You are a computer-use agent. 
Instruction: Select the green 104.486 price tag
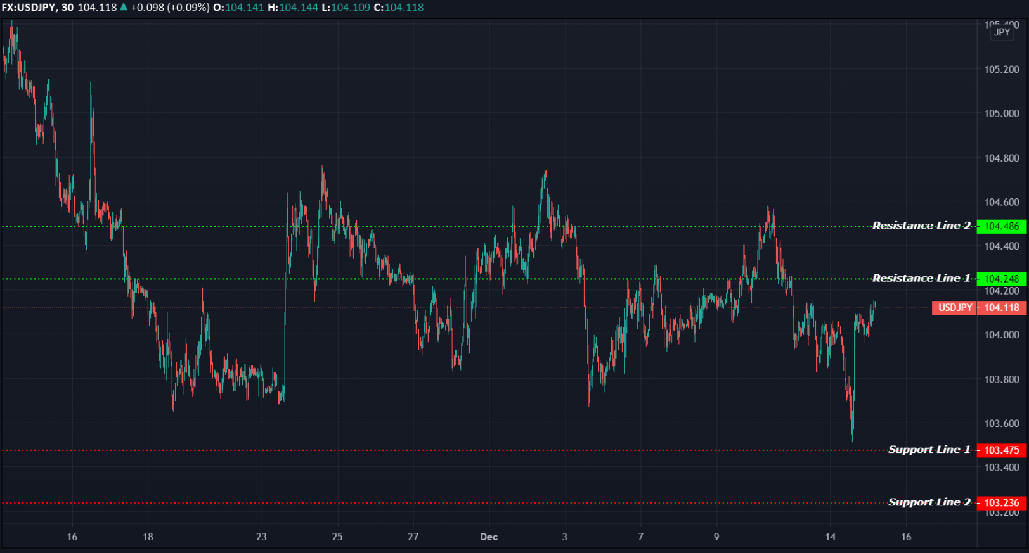point(1002,226)
